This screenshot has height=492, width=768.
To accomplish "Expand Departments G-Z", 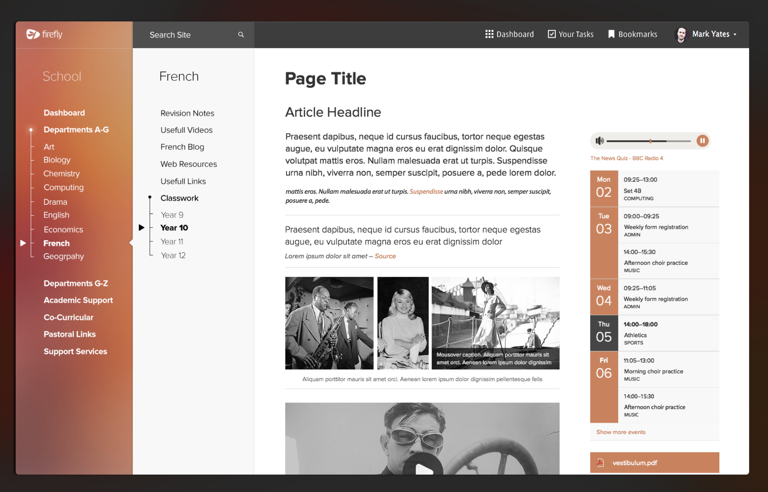I will tap(76, 283).
